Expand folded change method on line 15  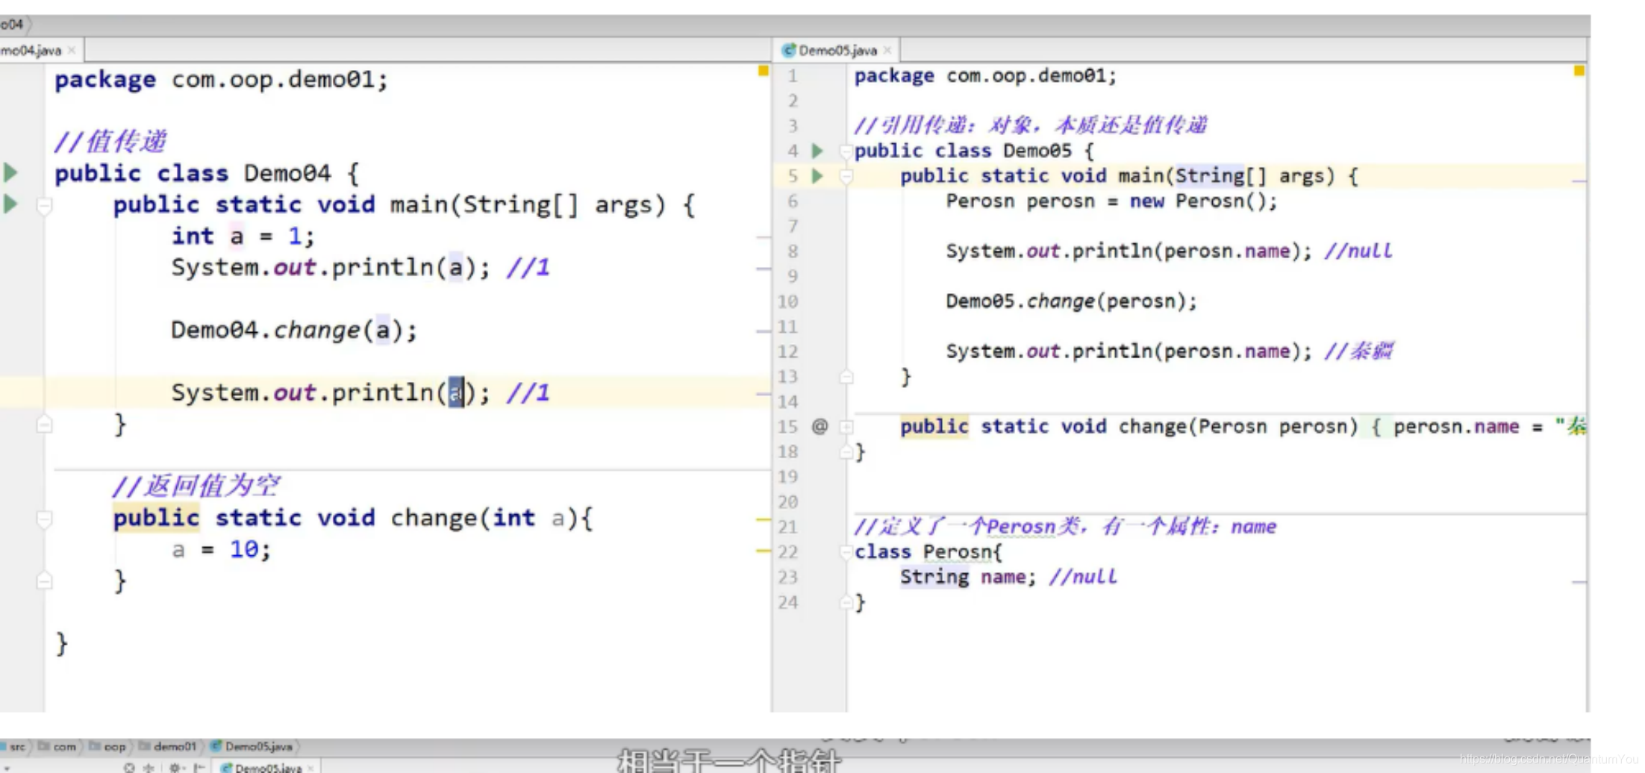(846, 427)
